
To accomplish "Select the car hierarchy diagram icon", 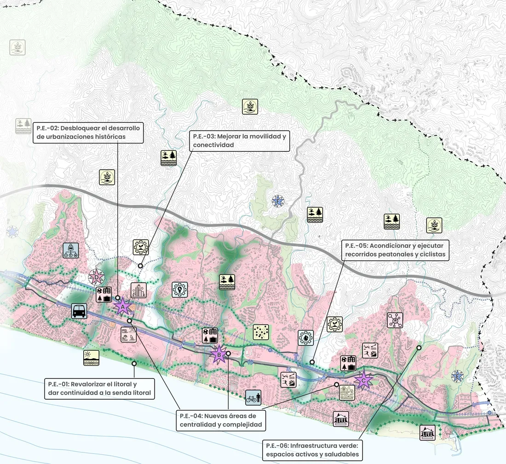I will (x=71, y=250).
